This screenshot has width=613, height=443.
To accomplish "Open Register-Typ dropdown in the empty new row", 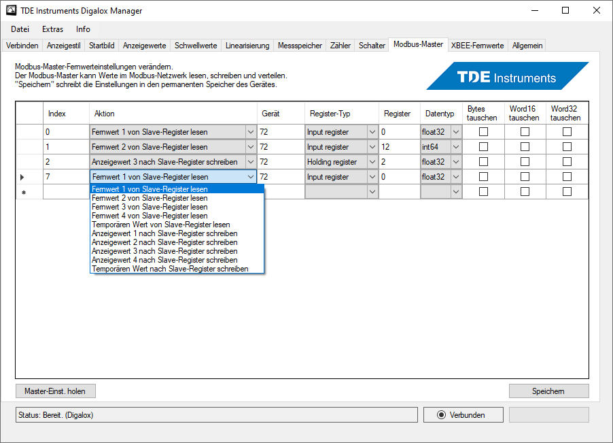I will (x=372, y=192).
